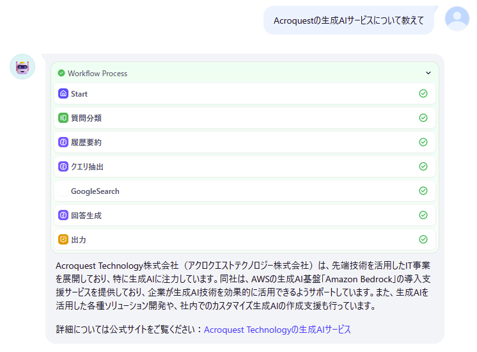Open the Acroquest Technologyの生成AIサービス link
477x352 pixels.
pos(277,330)
